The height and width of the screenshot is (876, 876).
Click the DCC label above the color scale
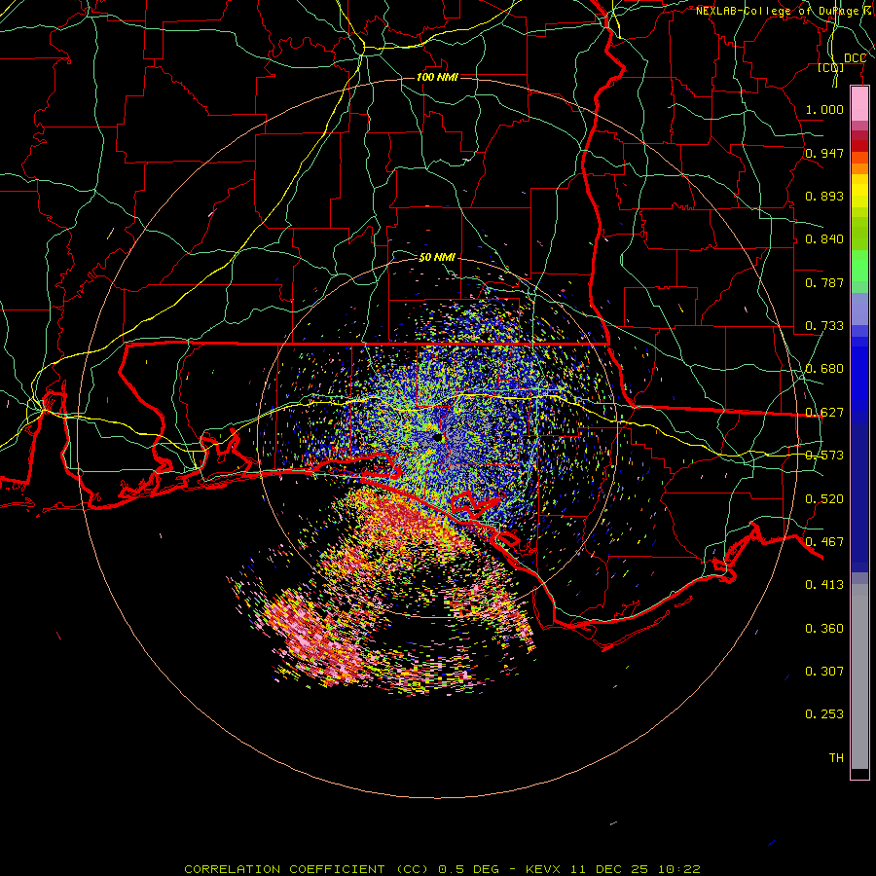click(855, 58)
